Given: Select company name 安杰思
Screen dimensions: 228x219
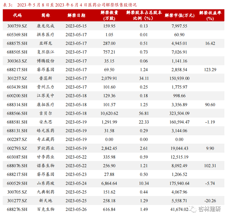Looking at the screenshot, I should point(46,122).
